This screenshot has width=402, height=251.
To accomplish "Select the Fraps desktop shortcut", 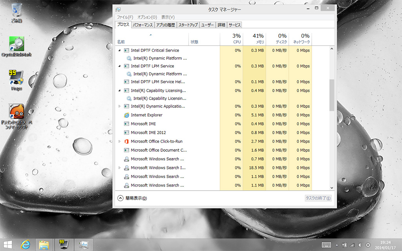I will tap(16, 80).
